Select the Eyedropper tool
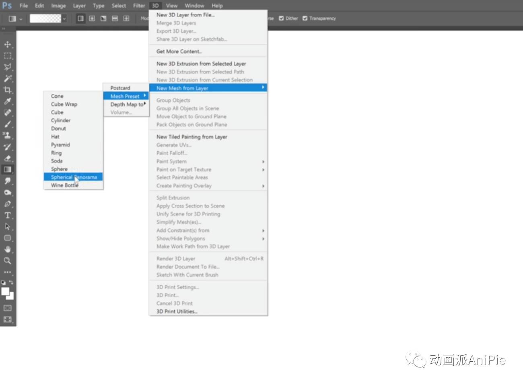The image size is (523, 383). 8,101
